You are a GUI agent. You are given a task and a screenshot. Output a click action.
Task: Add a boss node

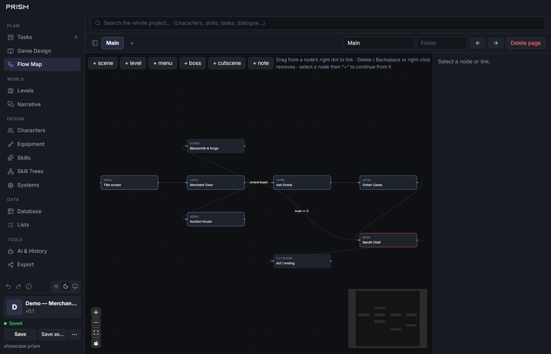(192, 63)
